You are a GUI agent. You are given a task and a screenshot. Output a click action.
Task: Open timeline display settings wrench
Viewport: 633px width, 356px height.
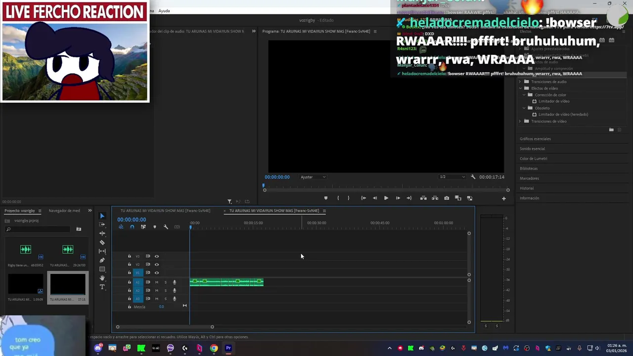tap(166, 227)
